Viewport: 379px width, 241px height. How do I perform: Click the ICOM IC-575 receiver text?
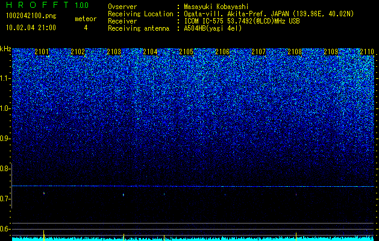coord(242,21)
